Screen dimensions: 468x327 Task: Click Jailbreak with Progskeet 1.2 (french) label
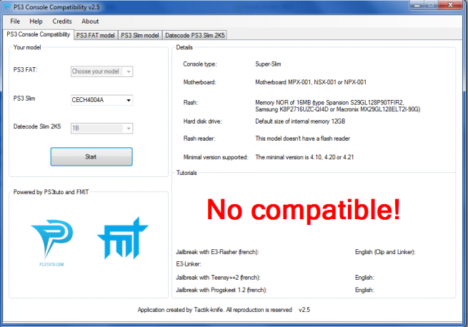[x=221, y=290]
